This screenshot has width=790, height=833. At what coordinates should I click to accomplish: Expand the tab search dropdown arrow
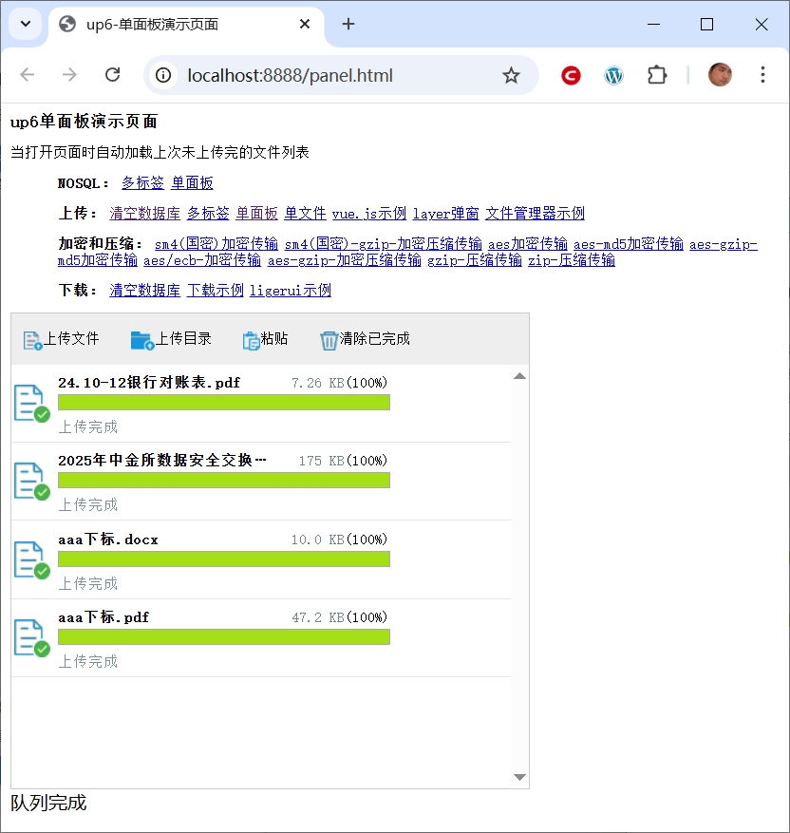pos(25,25)
